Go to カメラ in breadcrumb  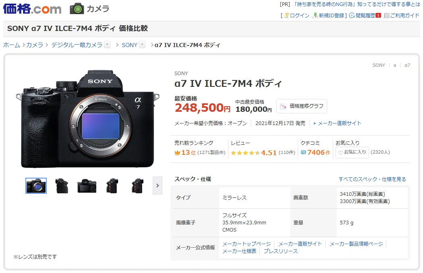point(35,45)
